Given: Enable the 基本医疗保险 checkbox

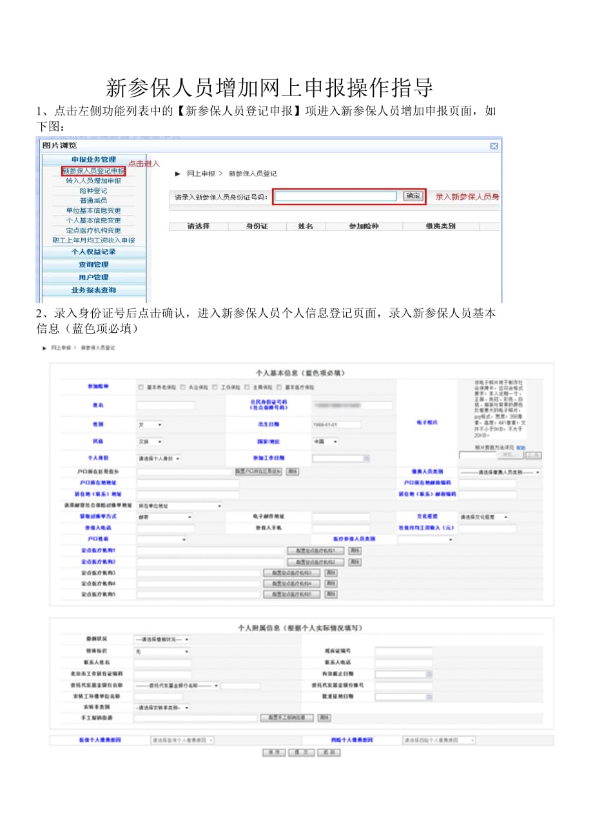Looking at the screenshot, I should [x=280, y=388].
